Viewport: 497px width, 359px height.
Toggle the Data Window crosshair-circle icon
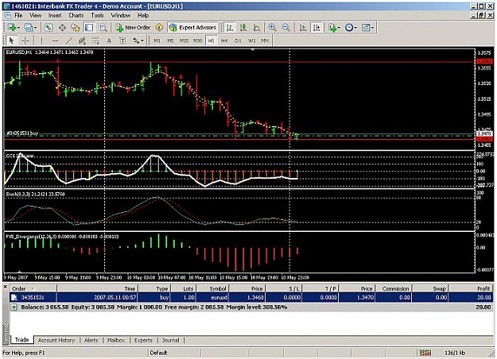(x=62, y=28)
